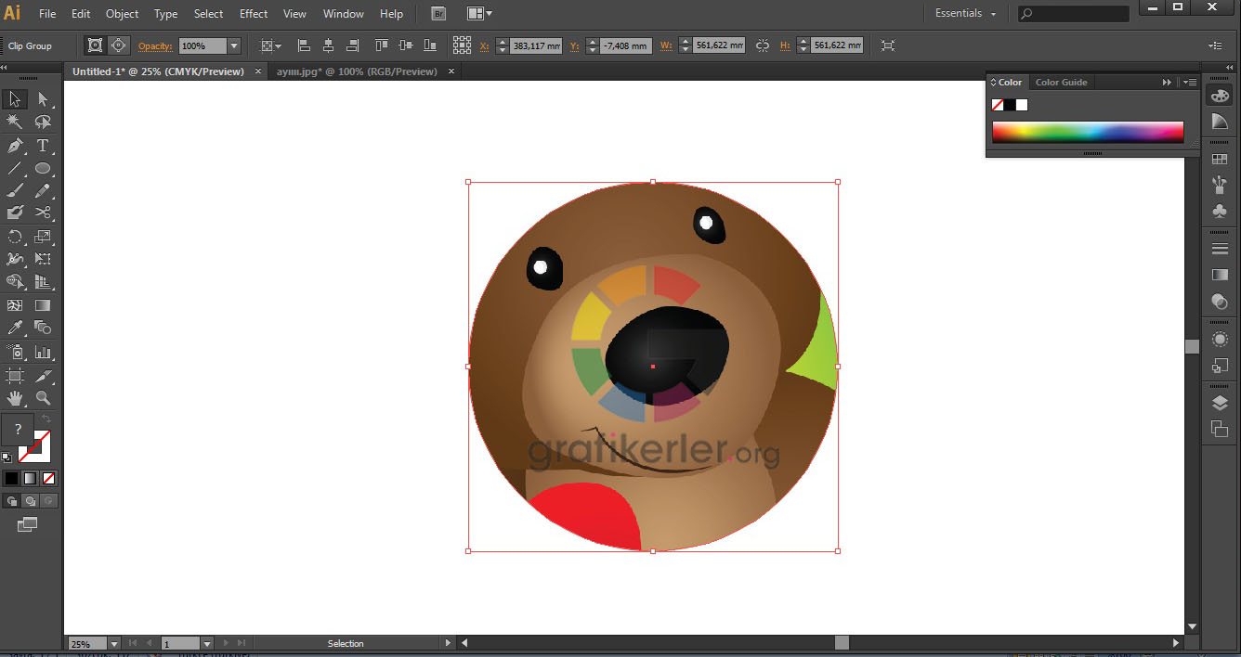Select the Scale tool
Viewport: 1241px width, 657px height.
(43, 237)
